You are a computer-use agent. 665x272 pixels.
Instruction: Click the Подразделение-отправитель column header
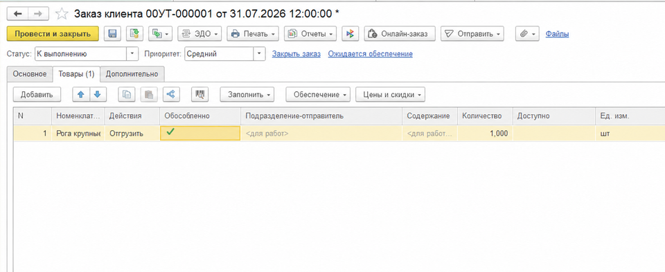click(x=321, y=116)
